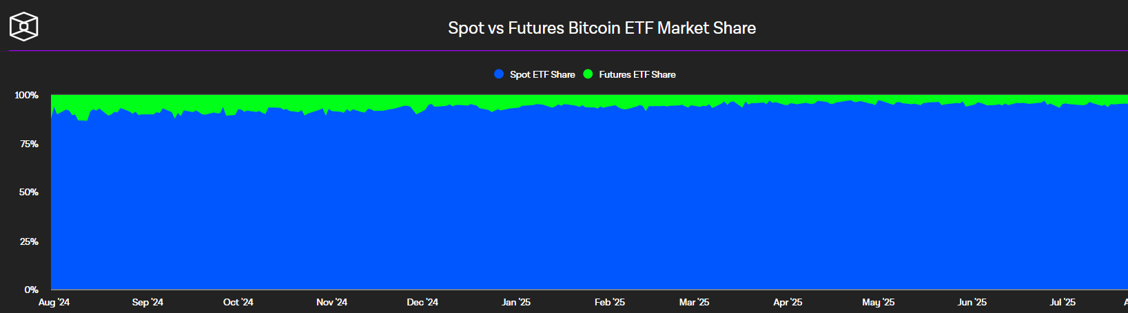Viewport: 1128px width, 313px height.
Task: Click the Jul '25 axis marker
Action: pos(1062,302)
